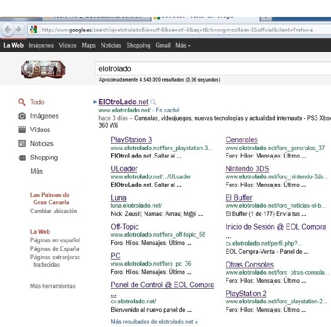Image resolution: width=331 pixels, height=327 pixels.
Task: Select La Web in the top black bar
Action: [x=14, y=45]
